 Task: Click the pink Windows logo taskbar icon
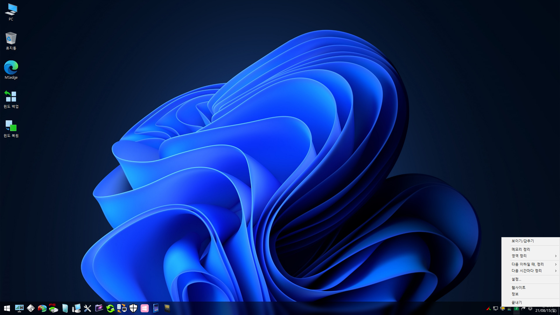click(145, 308)
